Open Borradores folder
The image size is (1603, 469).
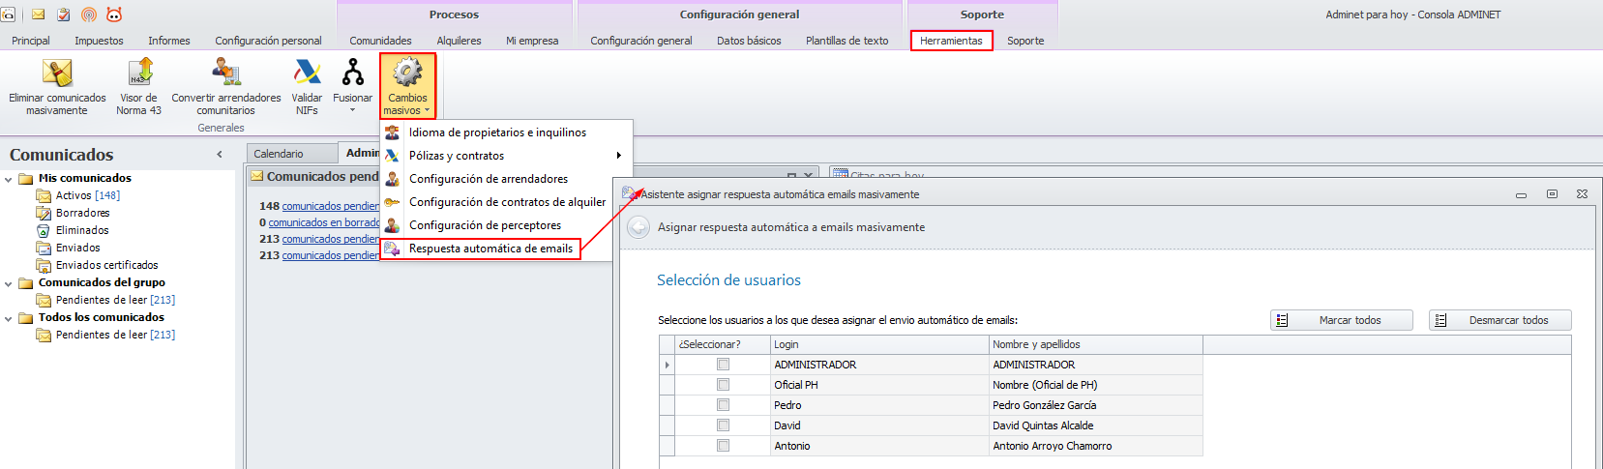[82, 213]
